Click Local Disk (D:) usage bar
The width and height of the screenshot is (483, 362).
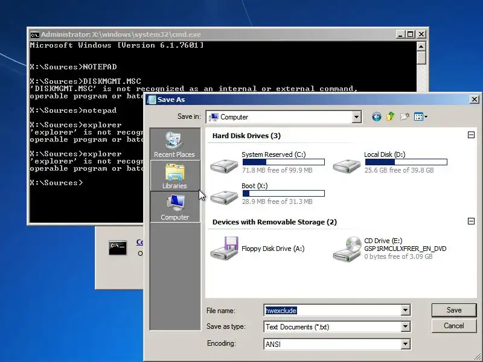pos(406,162)
